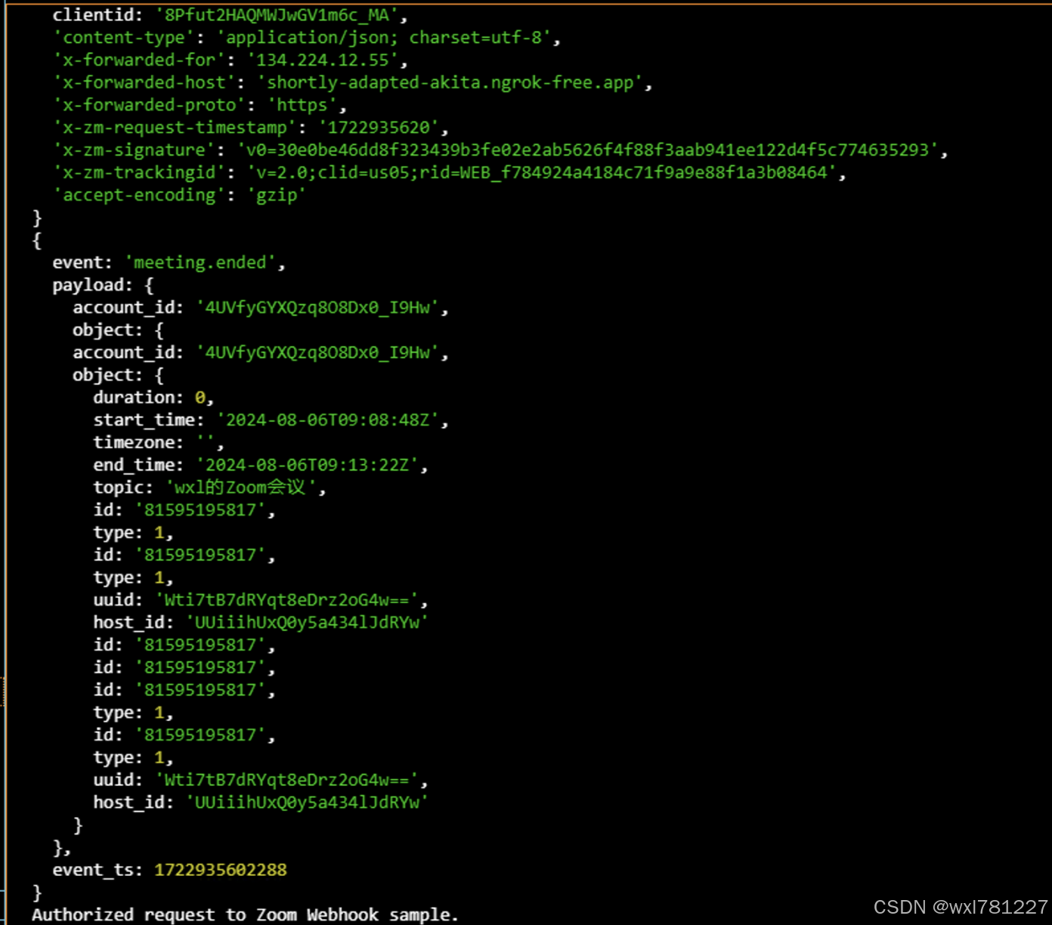
Task: Click the event value 'meeting.ended'
Action: coord(200,263)
